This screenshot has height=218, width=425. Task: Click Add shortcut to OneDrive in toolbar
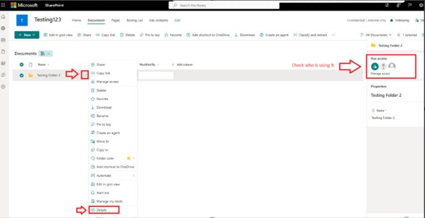[x=208, y=35]
